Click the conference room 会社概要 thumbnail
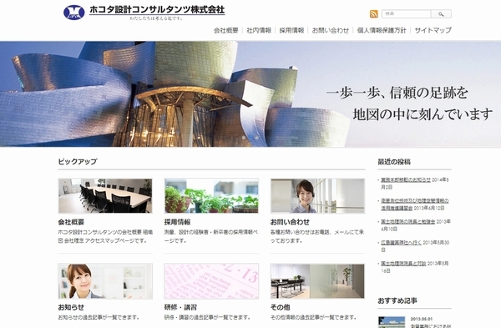This screenshot has width=501, height=328. tap(105, 196)
